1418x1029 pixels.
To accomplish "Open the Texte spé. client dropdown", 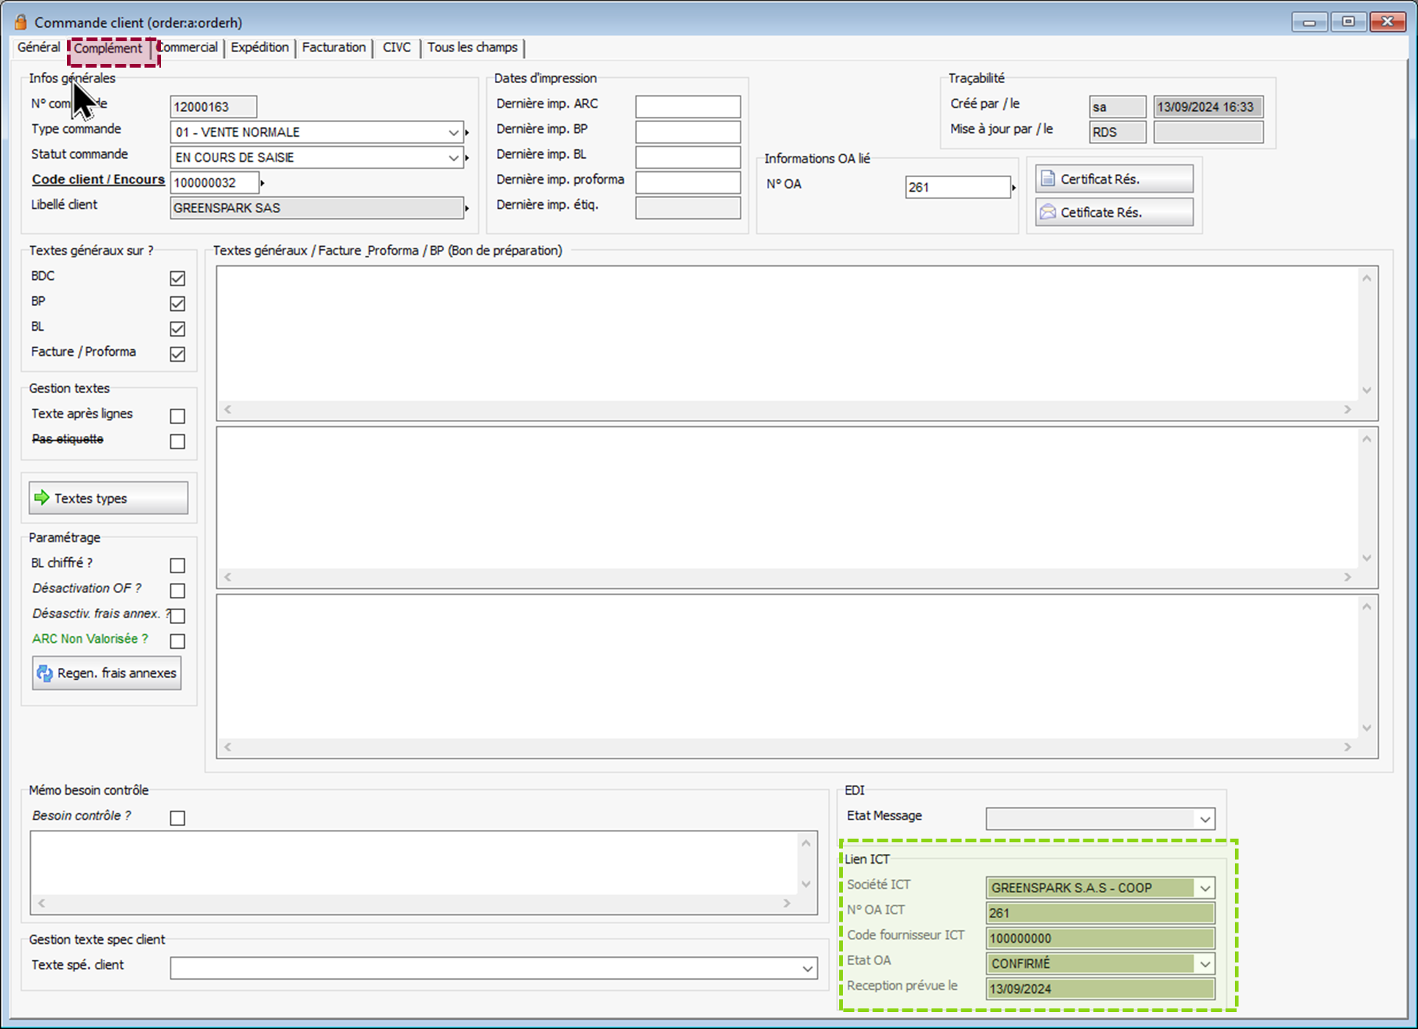I will click(x=807, y=969).
